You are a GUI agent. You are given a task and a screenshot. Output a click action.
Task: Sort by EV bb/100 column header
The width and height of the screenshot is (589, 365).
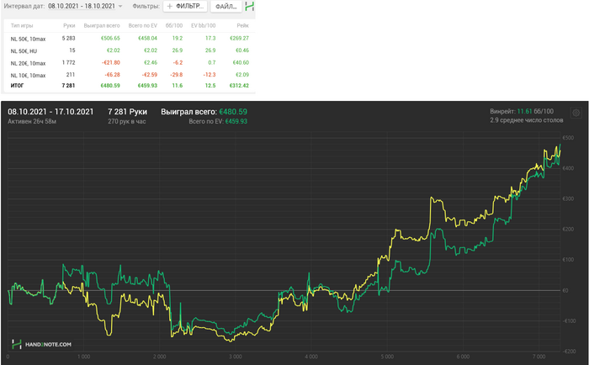204,26
